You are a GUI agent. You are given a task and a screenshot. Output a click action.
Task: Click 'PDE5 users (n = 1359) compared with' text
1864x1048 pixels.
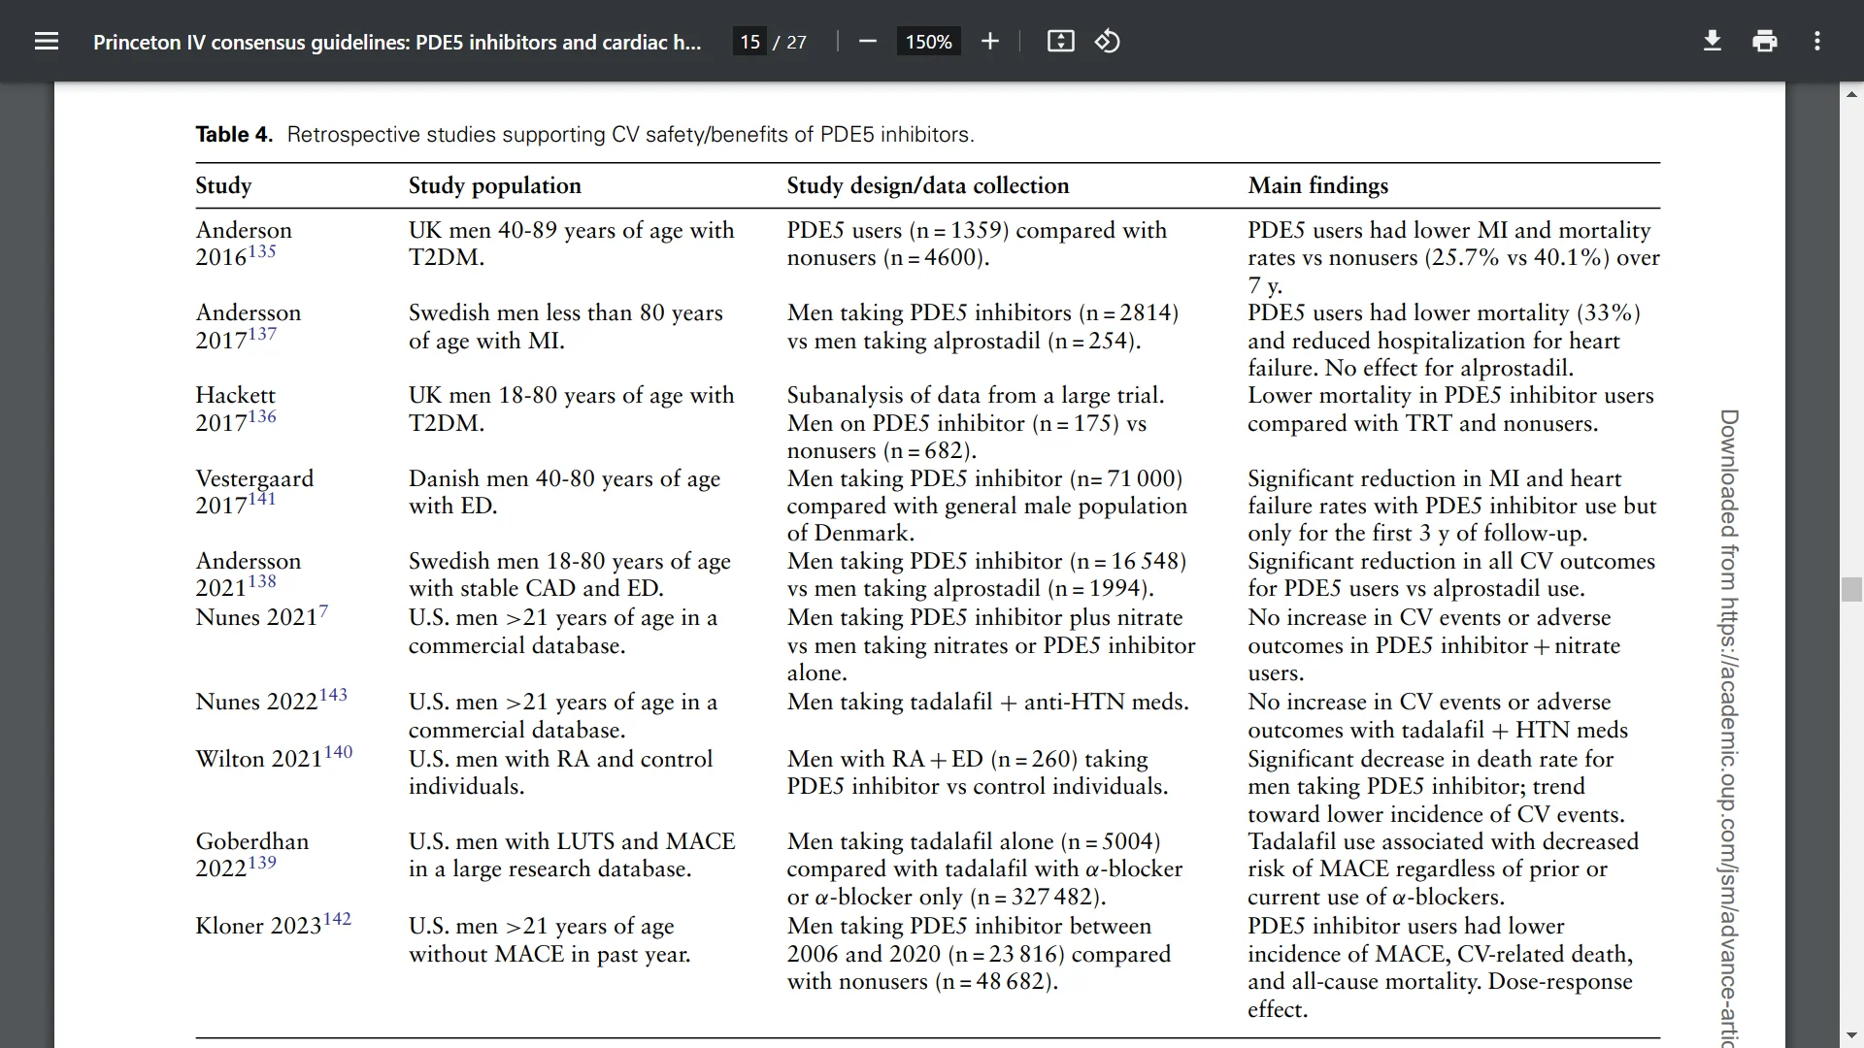point(977,230)
